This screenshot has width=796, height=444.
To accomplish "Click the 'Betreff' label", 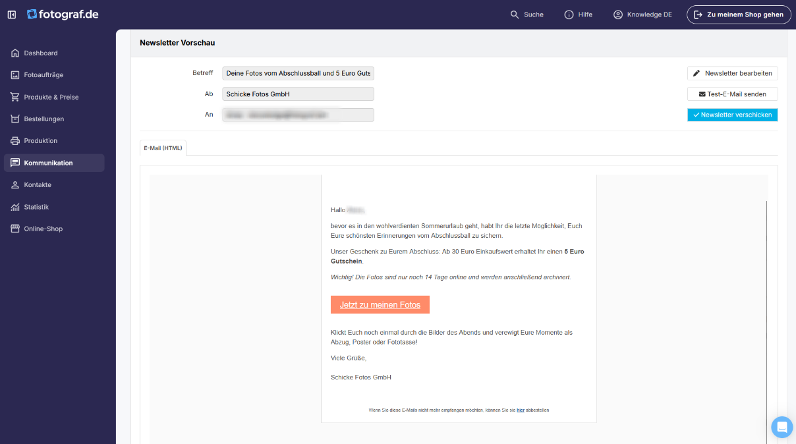I will click(x=203, y=72).
